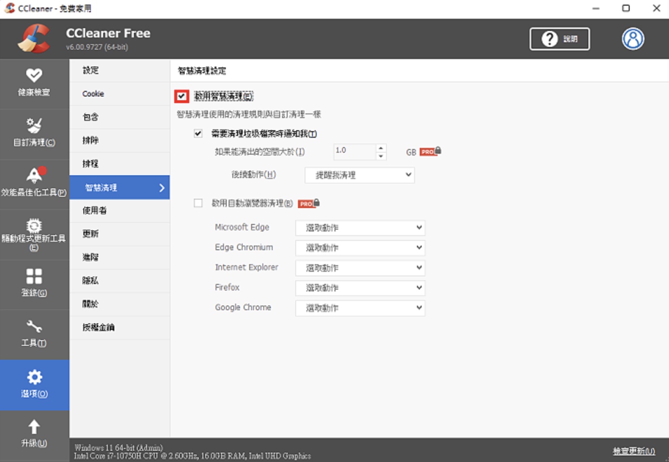This screenshot has height=462, width=669.
Task: Select the 智慧清理 smart cleaning item
Action: (x=119, y=187)
